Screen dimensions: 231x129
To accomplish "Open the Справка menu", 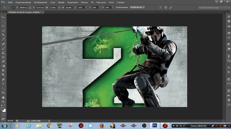I will point(120,3).
